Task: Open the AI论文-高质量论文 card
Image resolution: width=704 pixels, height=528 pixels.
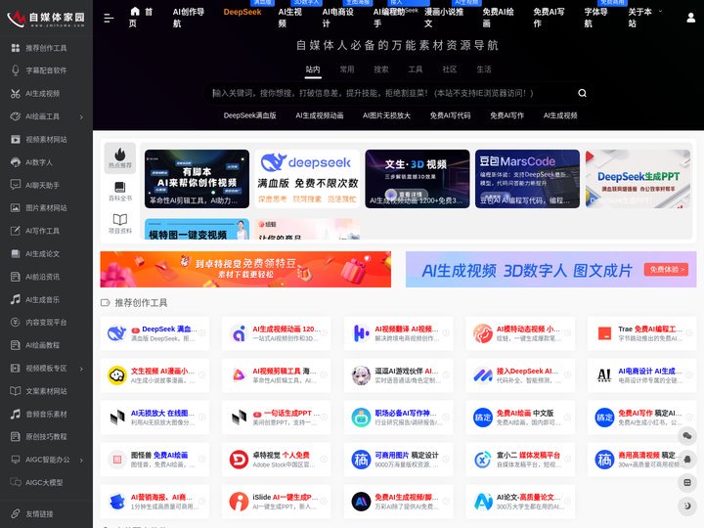Action: pos(520,502)
